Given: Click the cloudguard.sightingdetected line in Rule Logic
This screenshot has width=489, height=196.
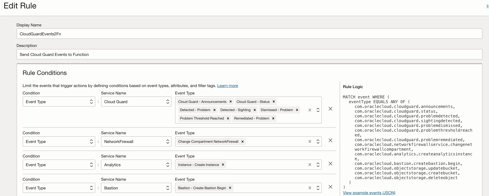Looking at the screenshot, I should pyautogui.click(x=409, y=121).
